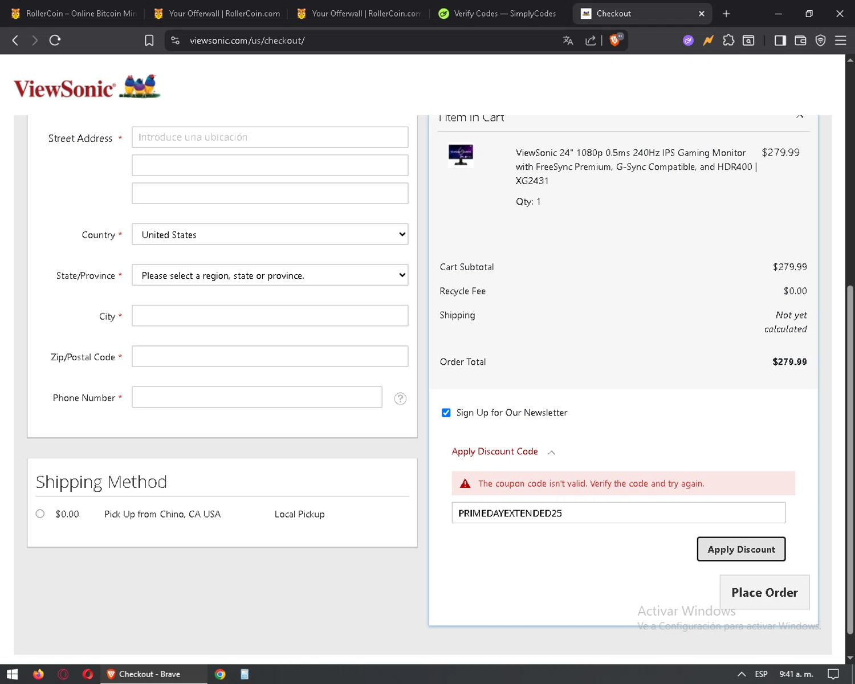Open red Opera browser from taskbar
Screen dimensions: 855x684
point(88,674)
